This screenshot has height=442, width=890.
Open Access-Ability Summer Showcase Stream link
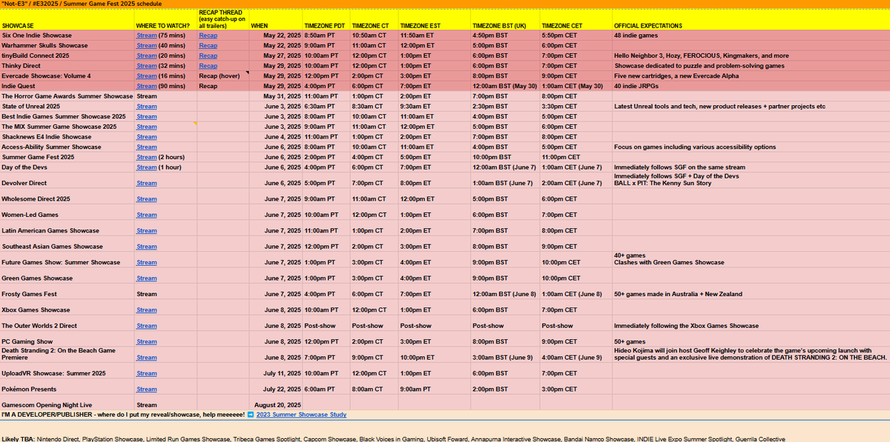click(x=146, y=147)
